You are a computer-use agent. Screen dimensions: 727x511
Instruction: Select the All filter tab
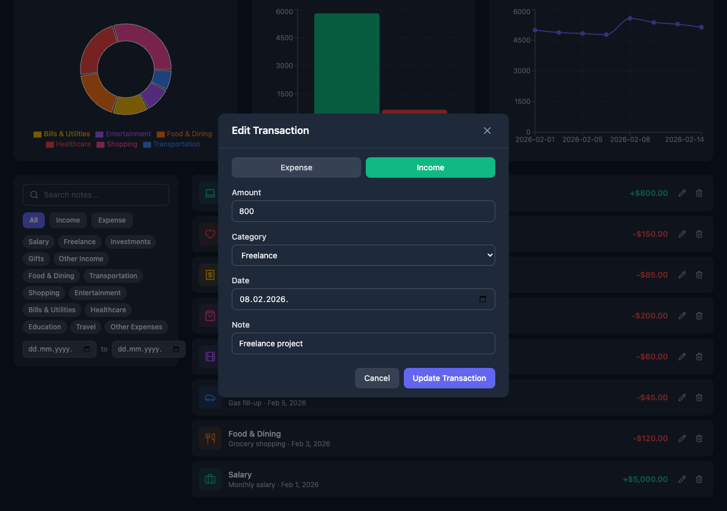(34, 220)
